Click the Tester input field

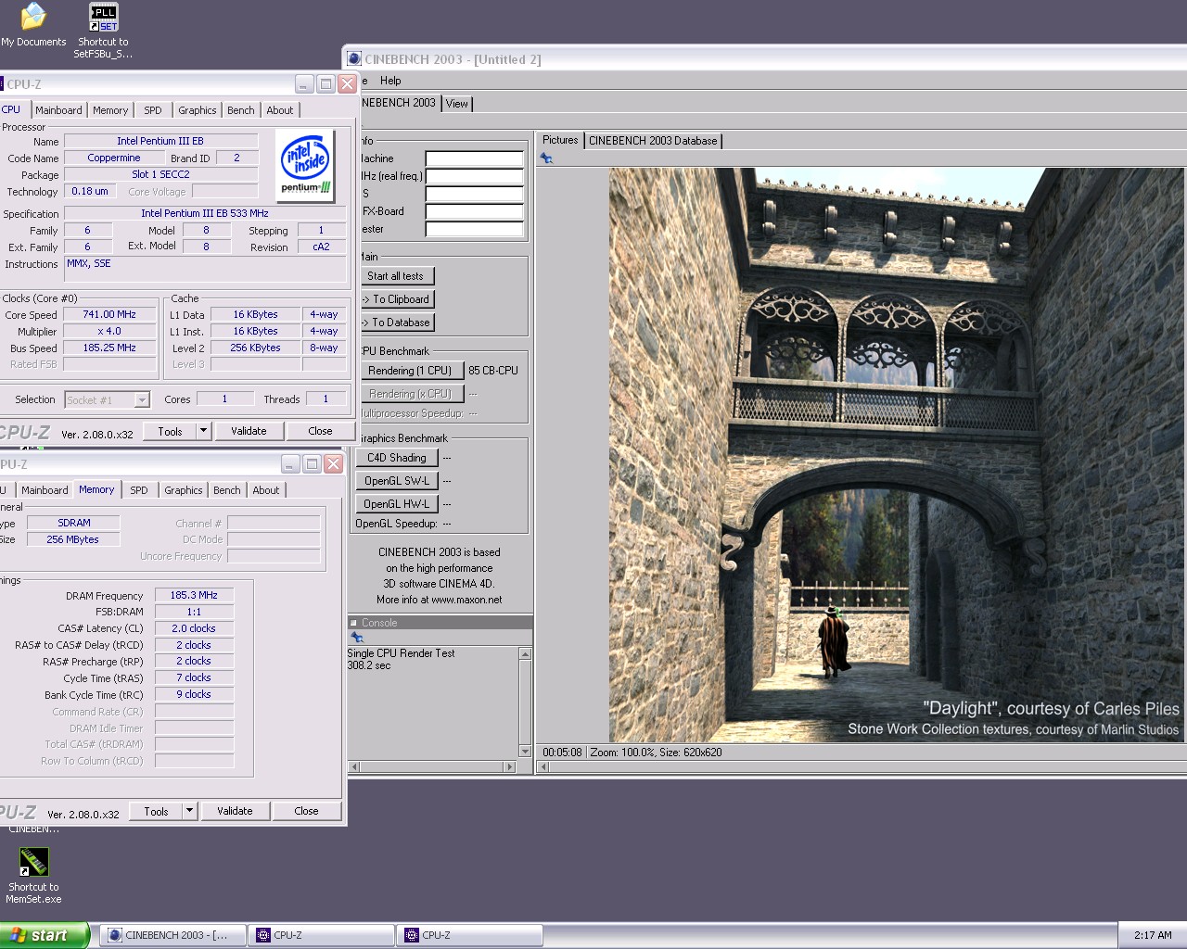coord(474,229)
